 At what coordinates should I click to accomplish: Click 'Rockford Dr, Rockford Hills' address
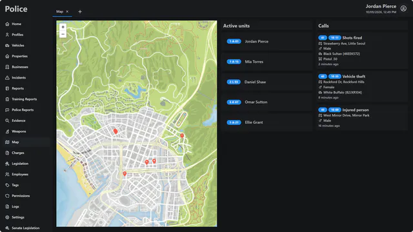pyautogui.click(x=344, y=82)
